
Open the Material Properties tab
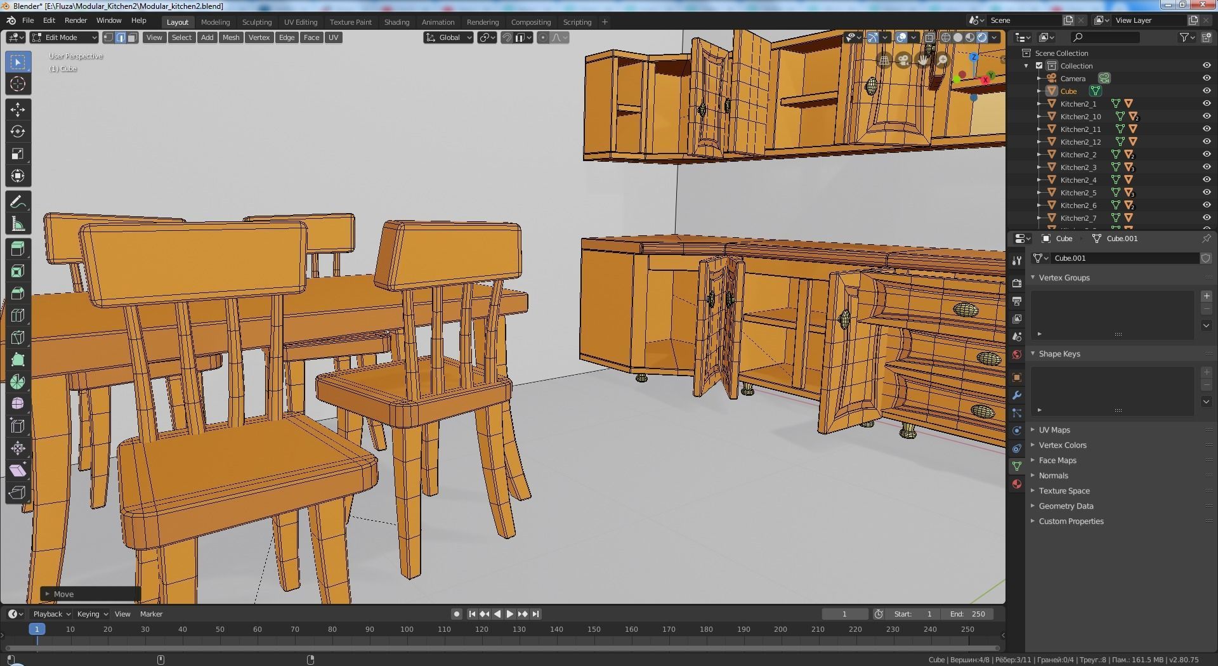pyautogui.click(x=1017, y=485)
